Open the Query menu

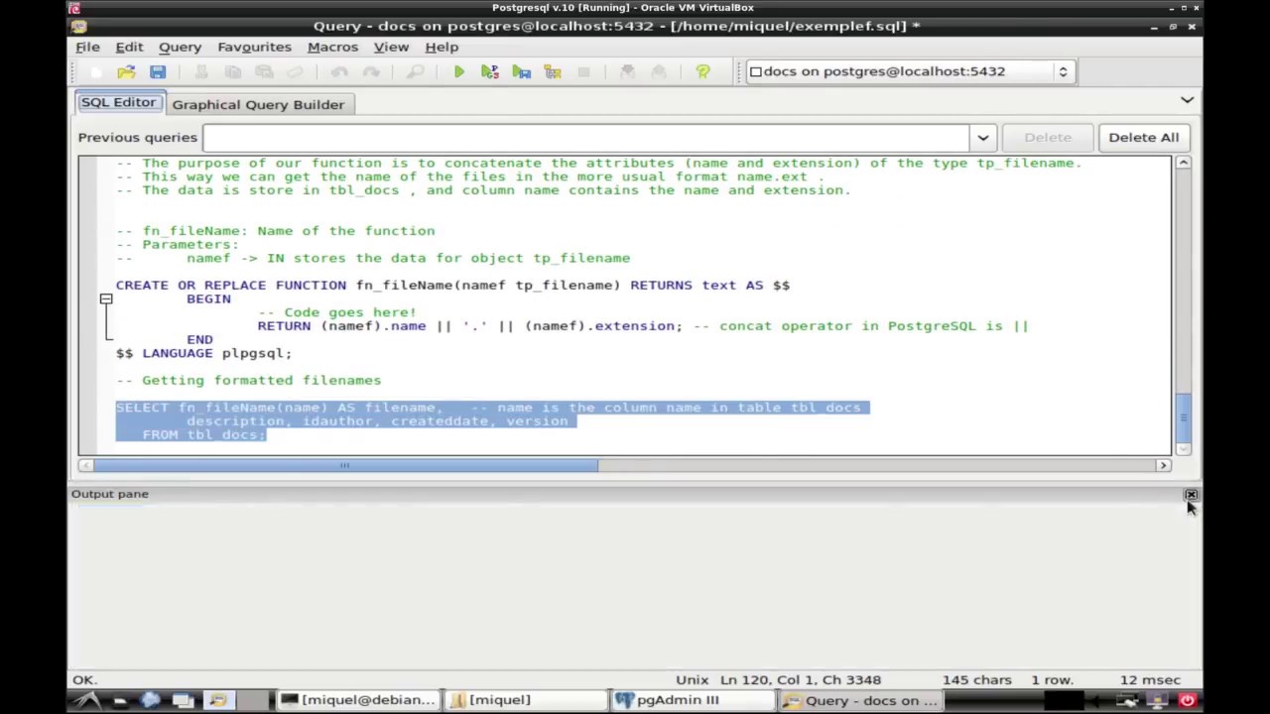(x=180, y=47)
